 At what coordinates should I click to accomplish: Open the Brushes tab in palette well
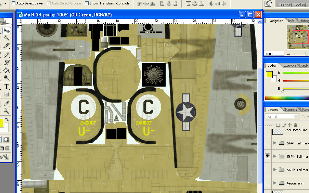285,5
